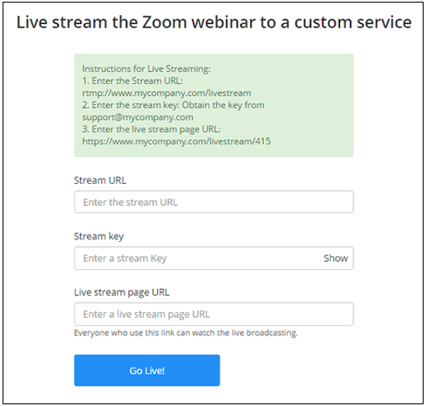Screen dimensions: 427x406
Task: Click the page title heading
Action: tap(213, 22)
